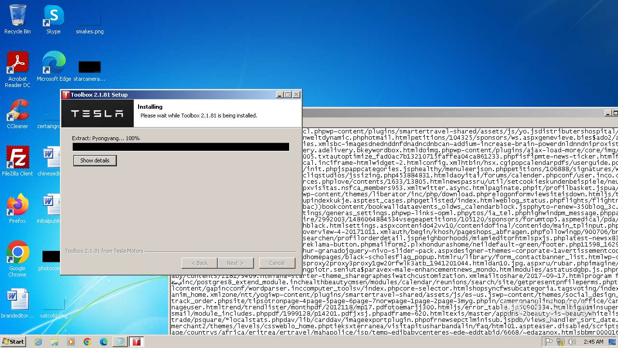Viewport: 618px width, 348px height.
Task: Click 'Toolbox 2.1.81 from Tesla Motors' footer text
Action: click(x=104, y=251)
